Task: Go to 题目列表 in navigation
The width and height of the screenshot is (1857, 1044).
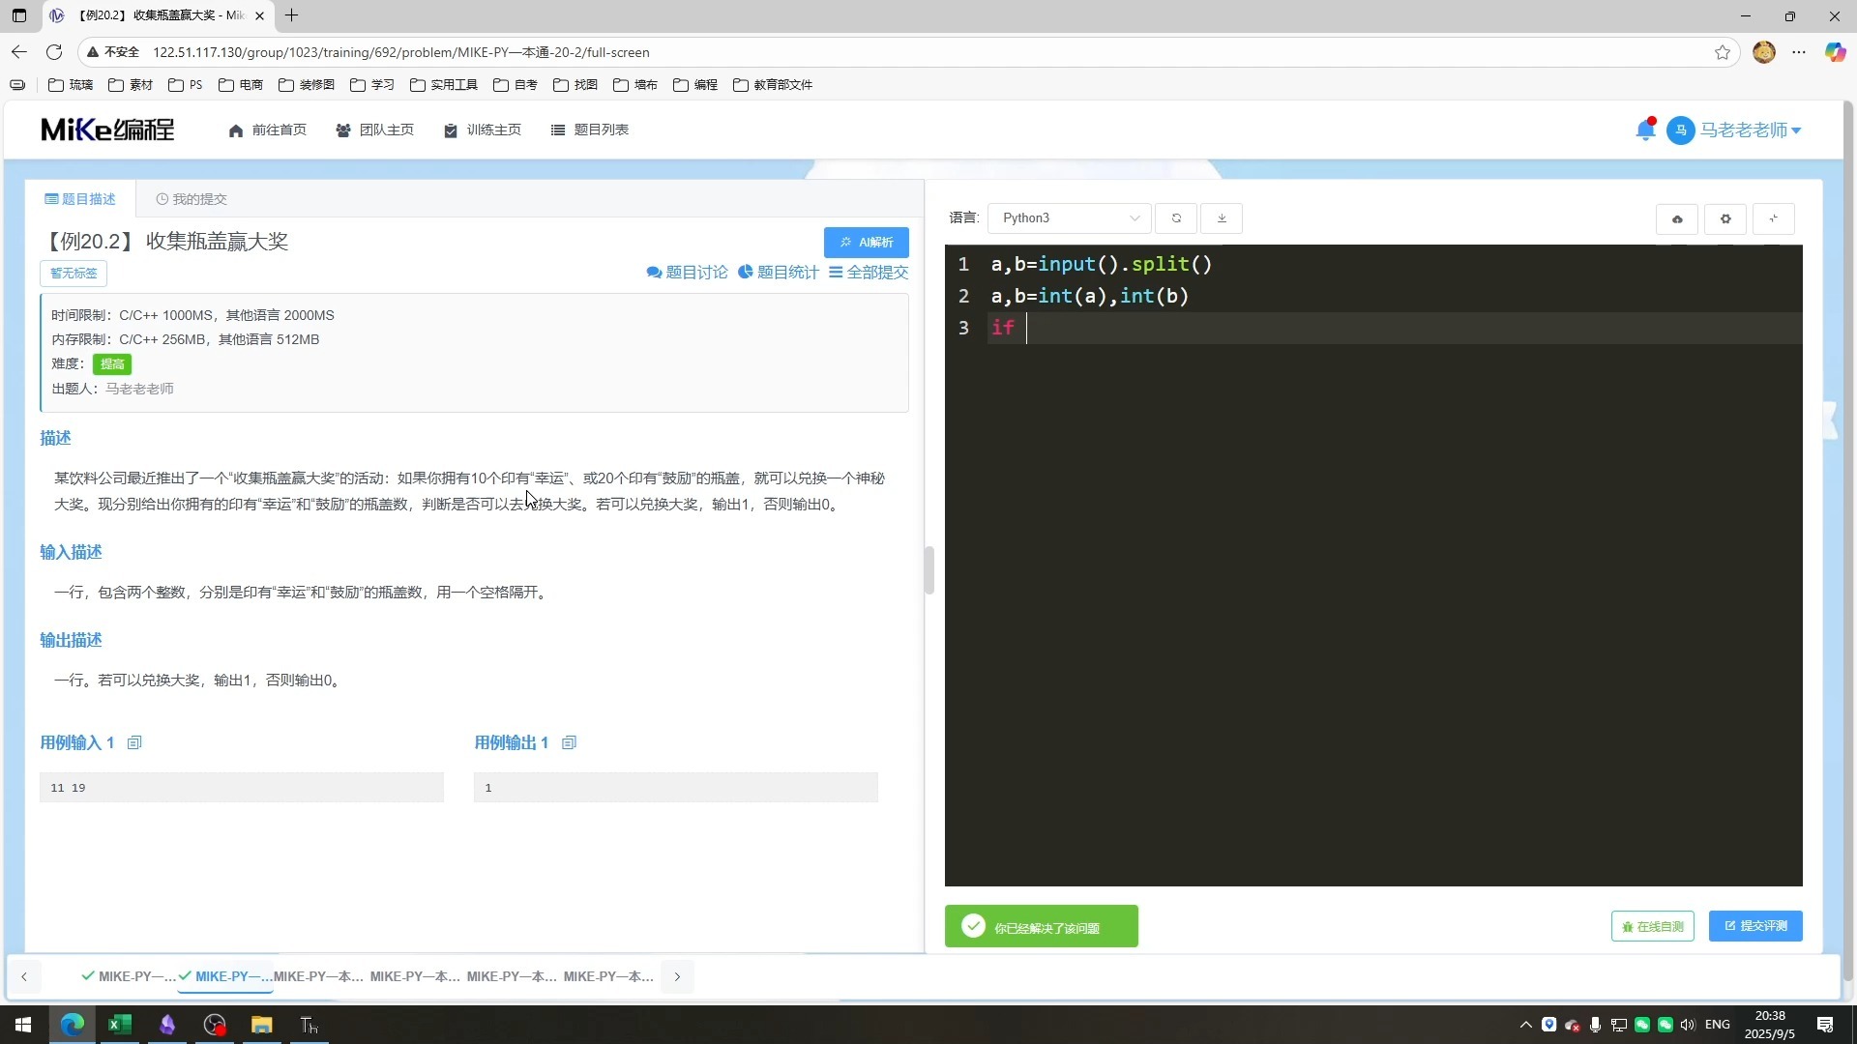Action: pyautogui.click(x=590, y=130)
